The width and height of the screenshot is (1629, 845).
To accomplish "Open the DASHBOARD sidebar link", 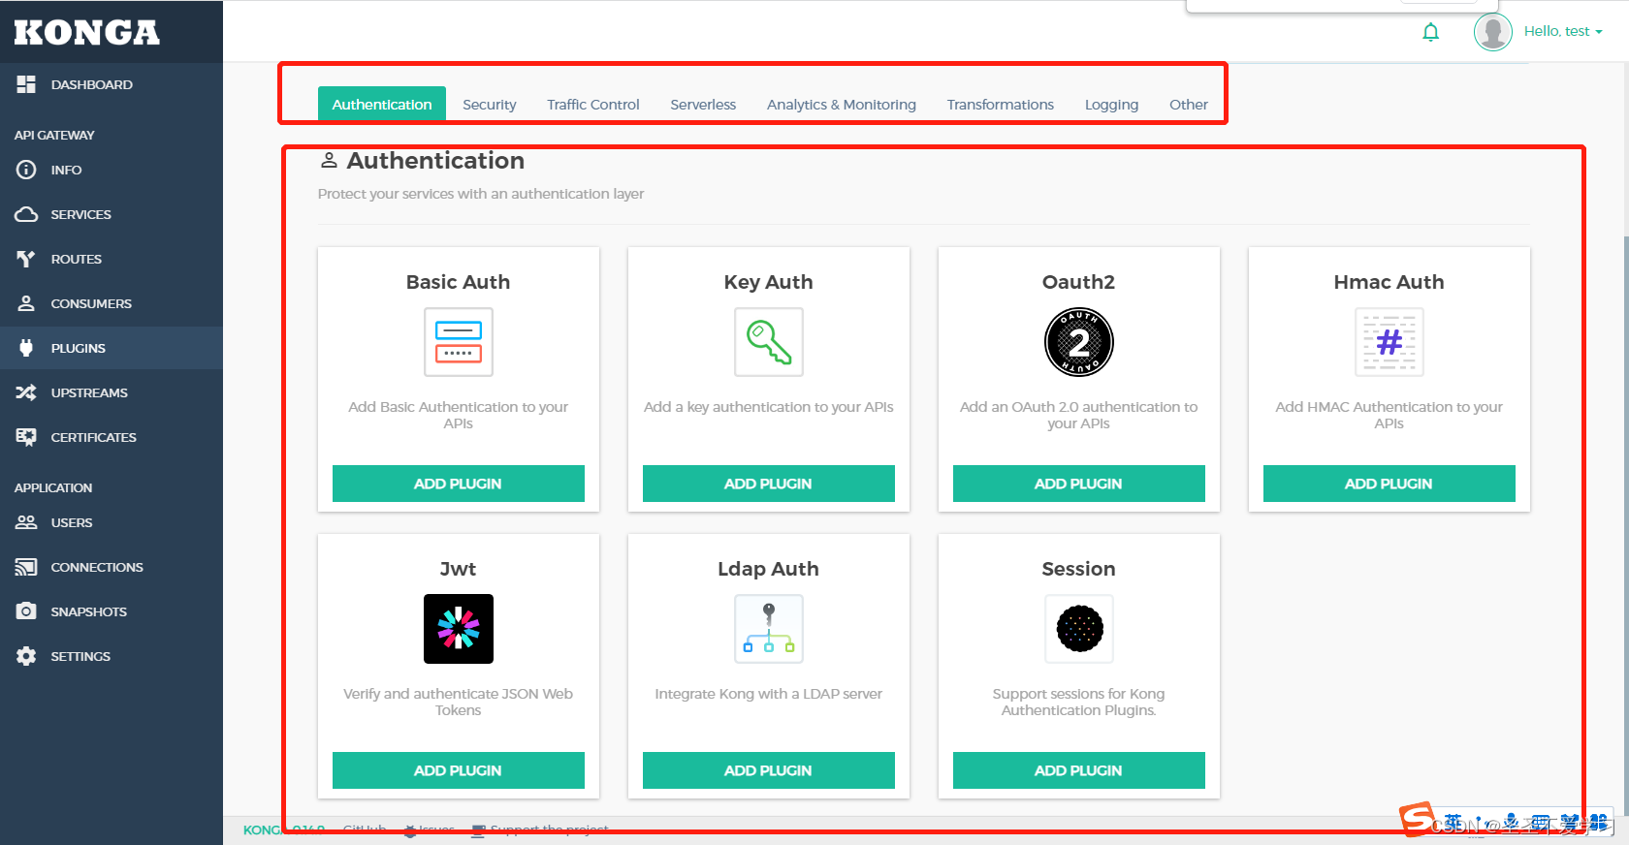I will (112, 84).
